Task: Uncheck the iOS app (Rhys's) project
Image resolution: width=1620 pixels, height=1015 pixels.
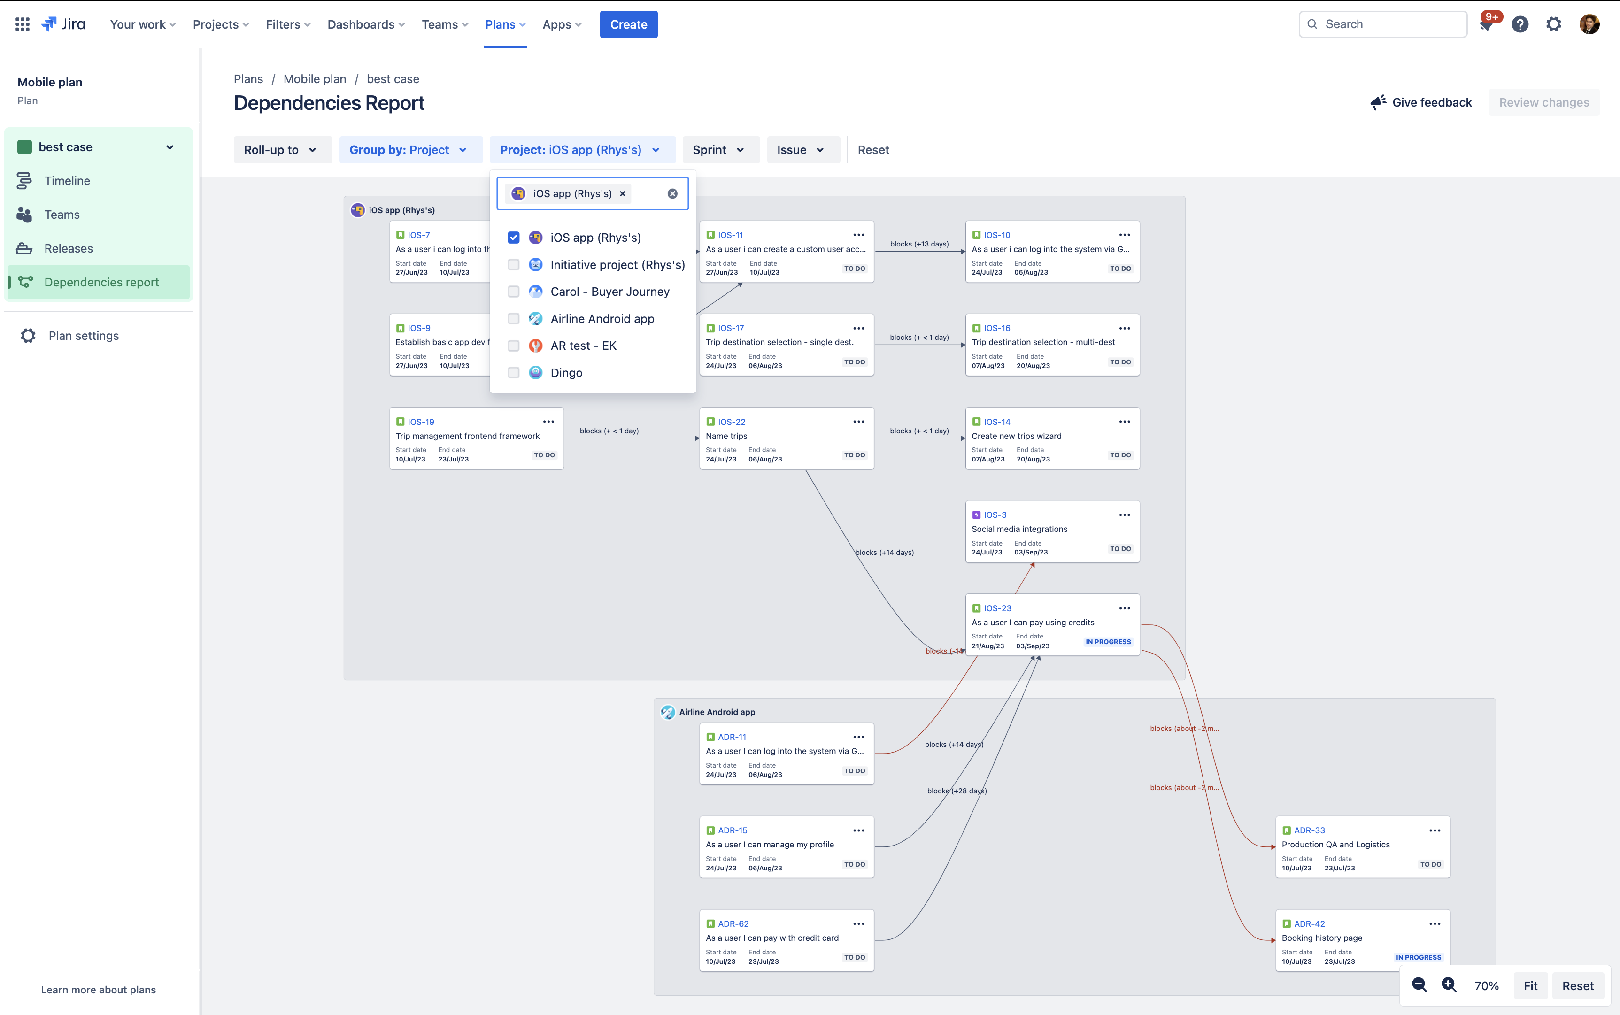Action: (514, 237)
